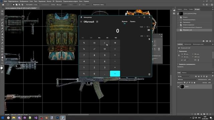Create new document from current state icon
This screenshot has height=120, width=214.
tap(204, 41)
